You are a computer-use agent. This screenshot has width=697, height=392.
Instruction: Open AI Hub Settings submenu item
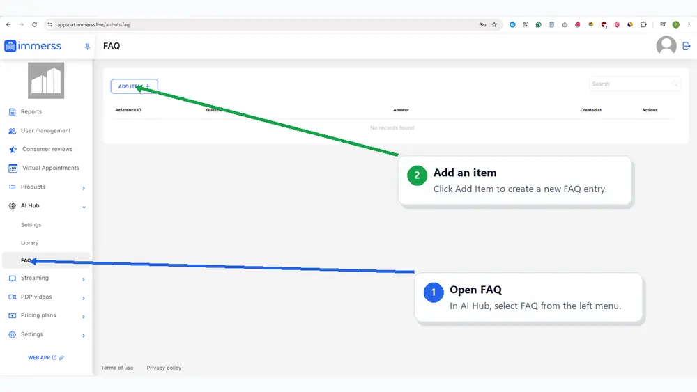(x=31, y=225)
